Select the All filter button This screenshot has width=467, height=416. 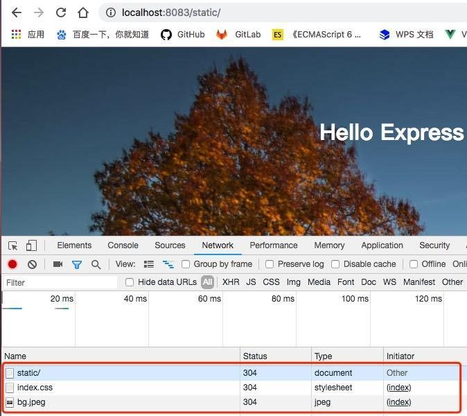[x=208, y=282]
